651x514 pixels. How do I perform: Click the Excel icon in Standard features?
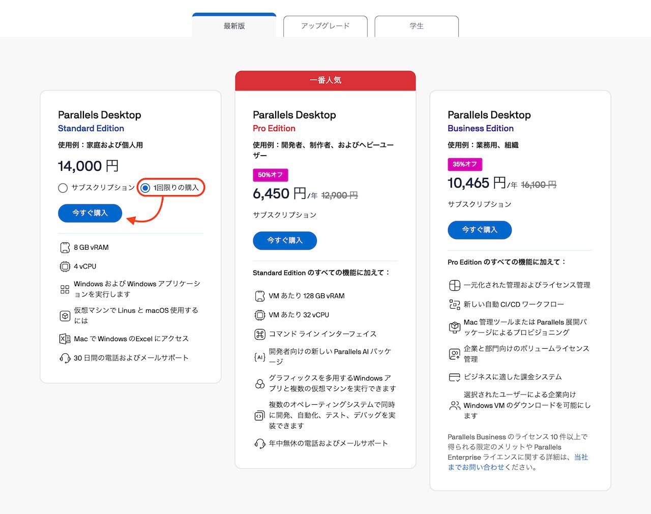pyautogui.click(x=65, y=339)
